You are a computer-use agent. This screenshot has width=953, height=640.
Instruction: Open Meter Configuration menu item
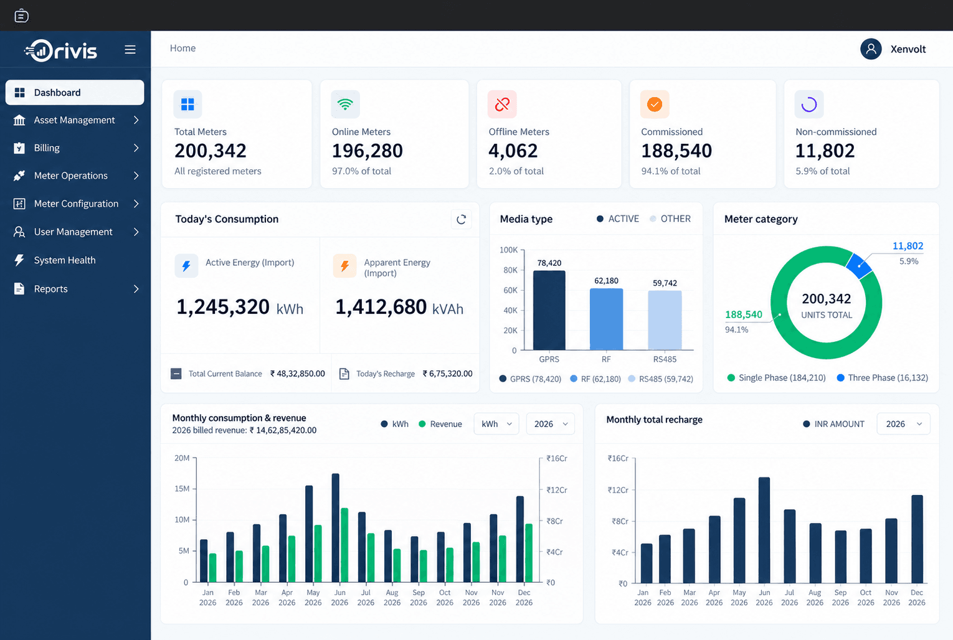click(x=75, y=204)
